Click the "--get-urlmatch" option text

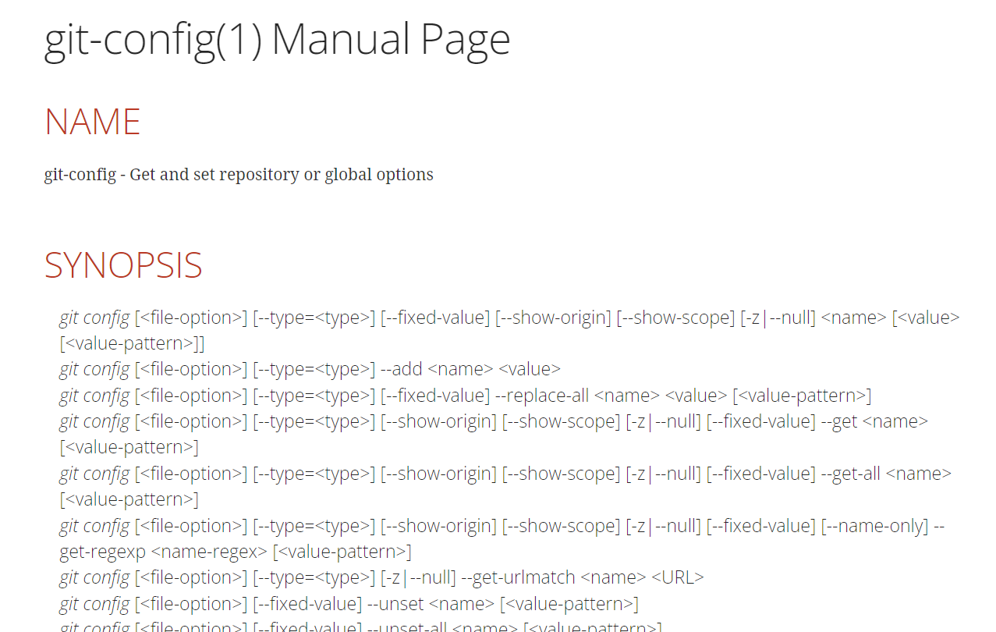(x=519, y=578)
